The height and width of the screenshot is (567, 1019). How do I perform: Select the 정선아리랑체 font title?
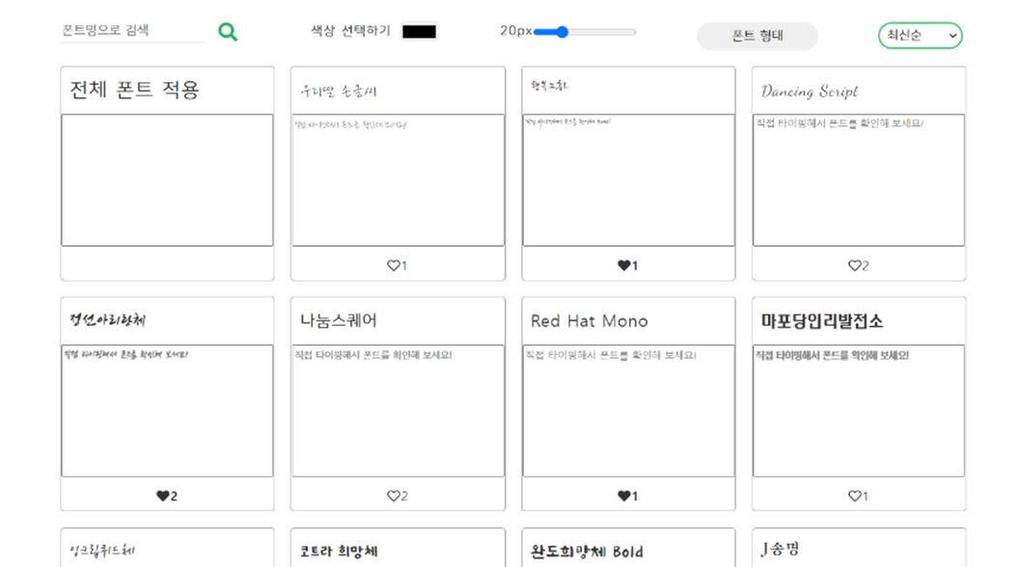click(x=108, y=319)
